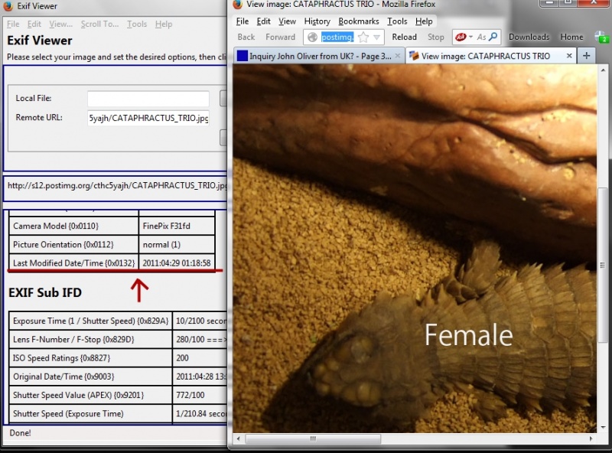This screenshot has height=453, width=612.
Task: Click the Remote URL input field
Action: (x=148, y=118)
